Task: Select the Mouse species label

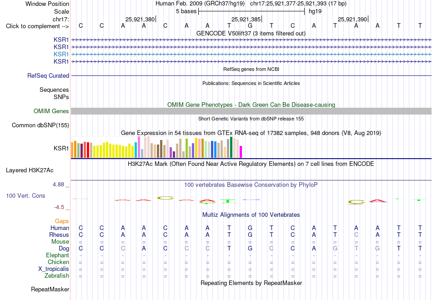Action: click(60, 242)
